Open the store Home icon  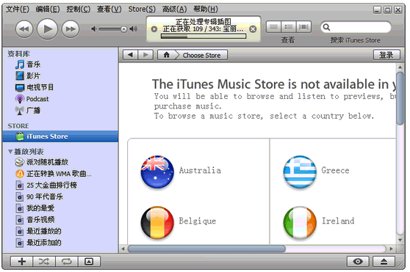166,55
